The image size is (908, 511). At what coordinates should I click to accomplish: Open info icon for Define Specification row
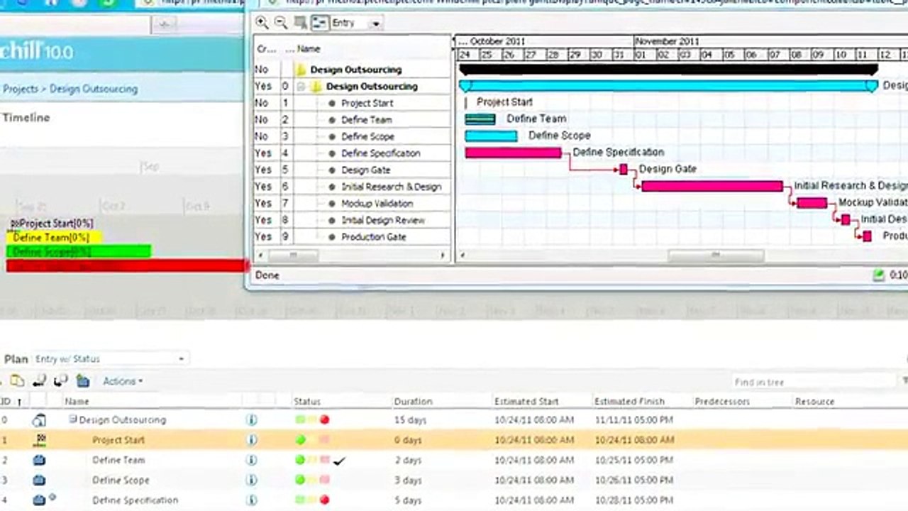[251, 500]
